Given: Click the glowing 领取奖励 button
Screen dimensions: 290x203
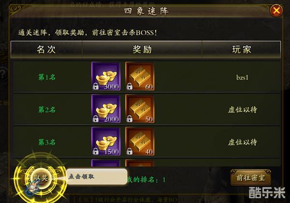Looking at the screenshot, I should click(40, 178).
